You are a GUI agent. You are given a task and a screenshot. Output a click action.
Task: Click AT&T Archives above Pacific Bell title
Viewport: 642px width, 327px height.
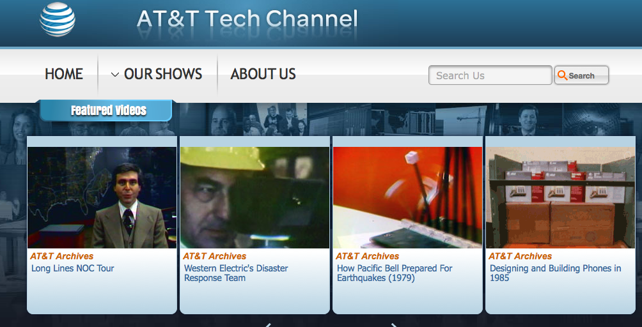pos(367,256)
